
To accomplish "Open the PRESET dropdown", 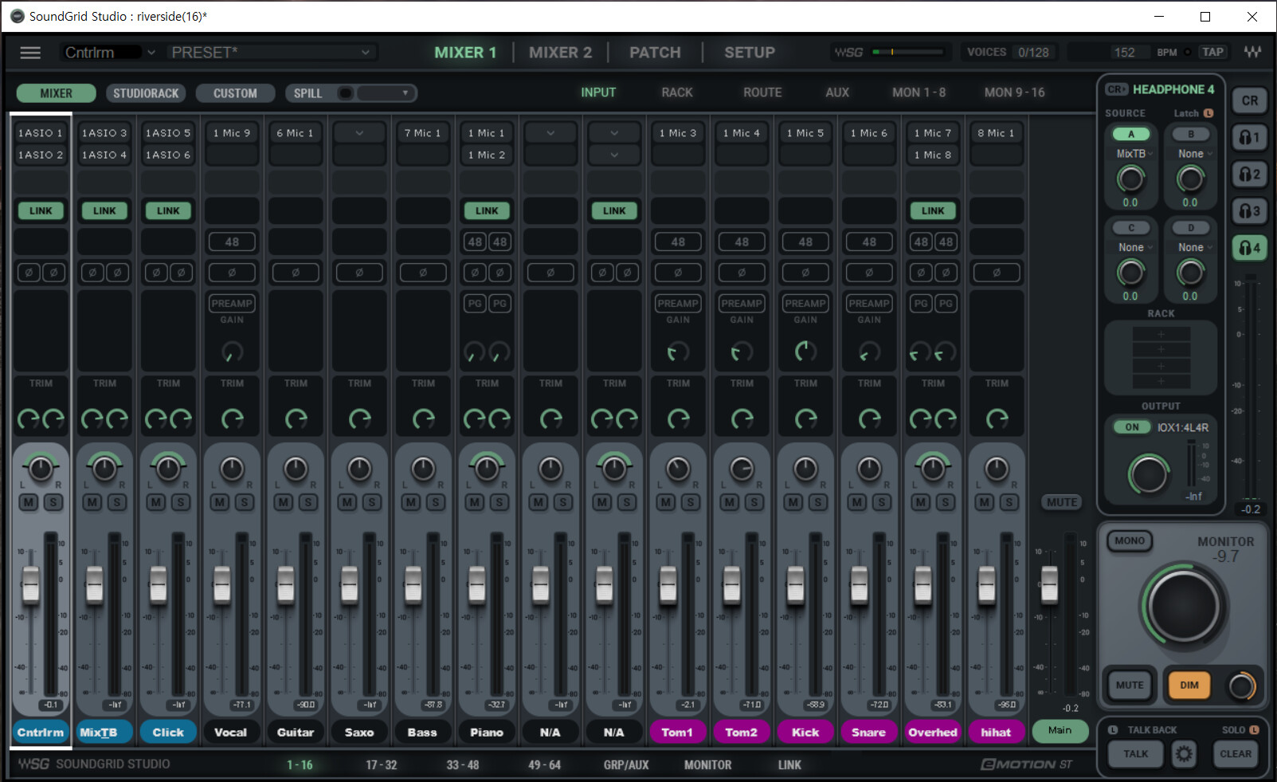I will [271, 53].
